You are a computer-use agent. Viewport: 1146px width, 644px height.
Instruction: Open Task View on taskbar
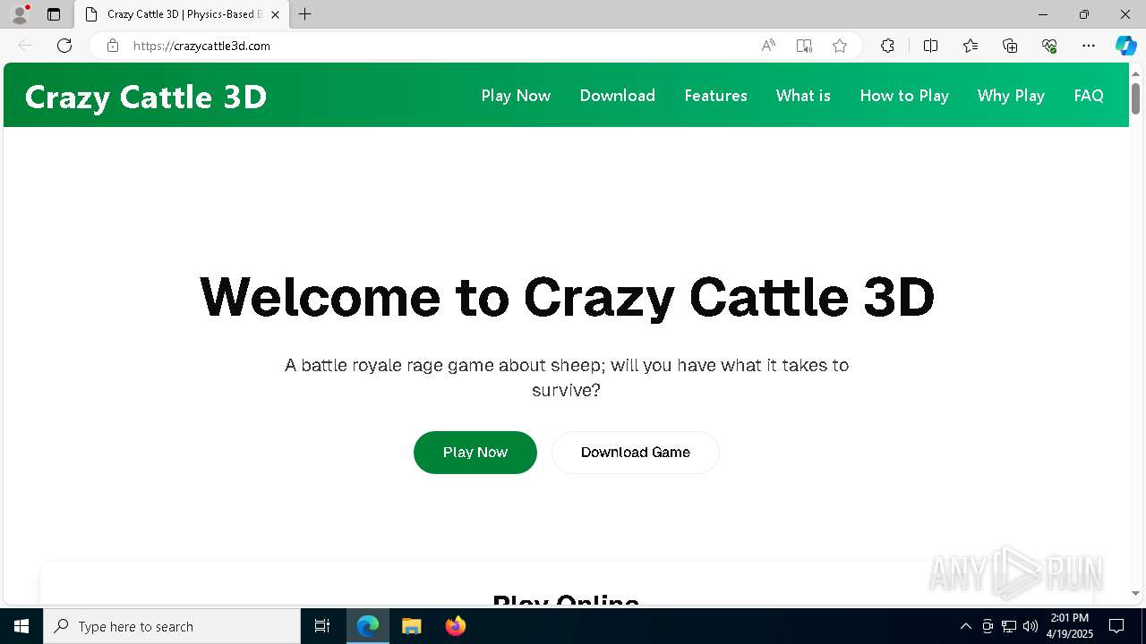(x=322, y=626)
